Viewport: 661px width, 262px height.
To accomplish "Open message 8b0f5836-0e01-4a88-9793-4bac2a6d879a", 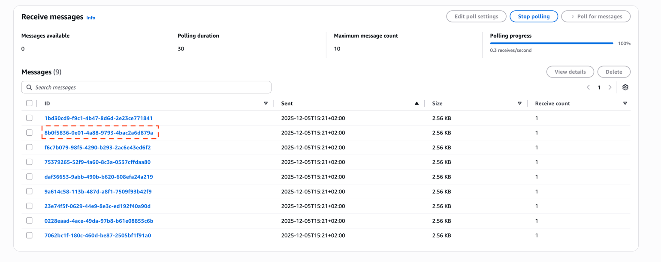I will coord(99,133).
